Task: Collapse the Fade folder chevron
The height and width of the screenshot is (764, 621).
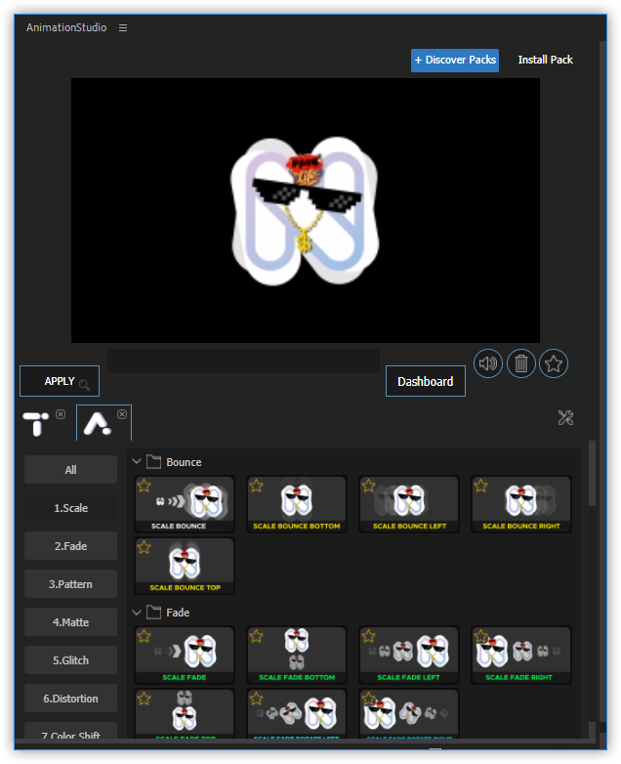Action: [x=137, y=612]
